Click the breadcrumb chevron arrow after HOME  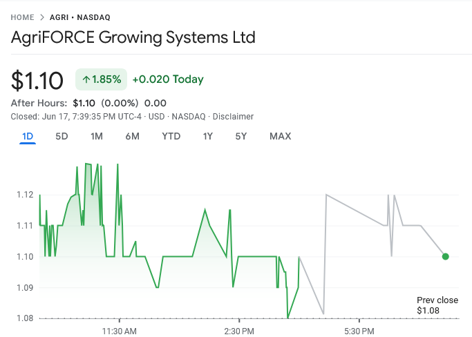pos(42,17)
